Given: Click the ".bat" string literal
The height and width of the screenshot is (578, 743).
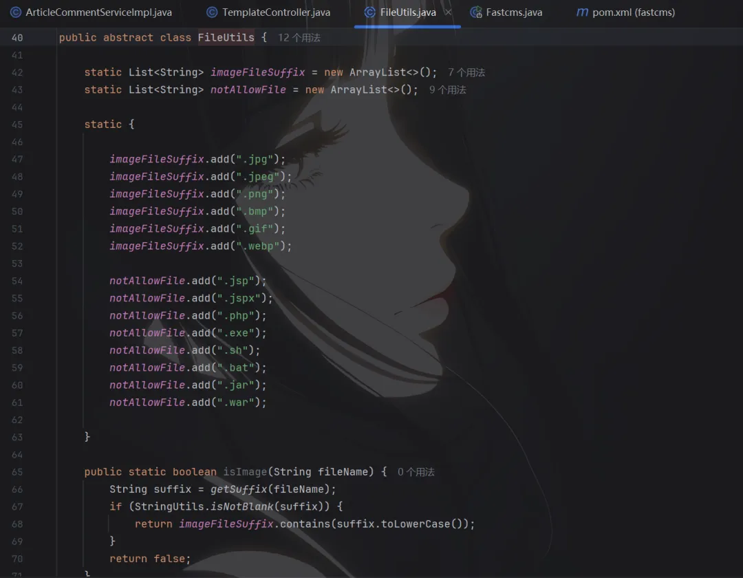Looking at the screenshot, I should coord(235,367).
